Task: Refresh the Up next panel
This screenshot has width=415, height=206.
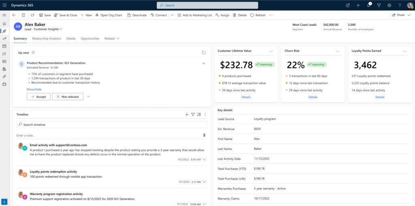Action: point(203,53)
